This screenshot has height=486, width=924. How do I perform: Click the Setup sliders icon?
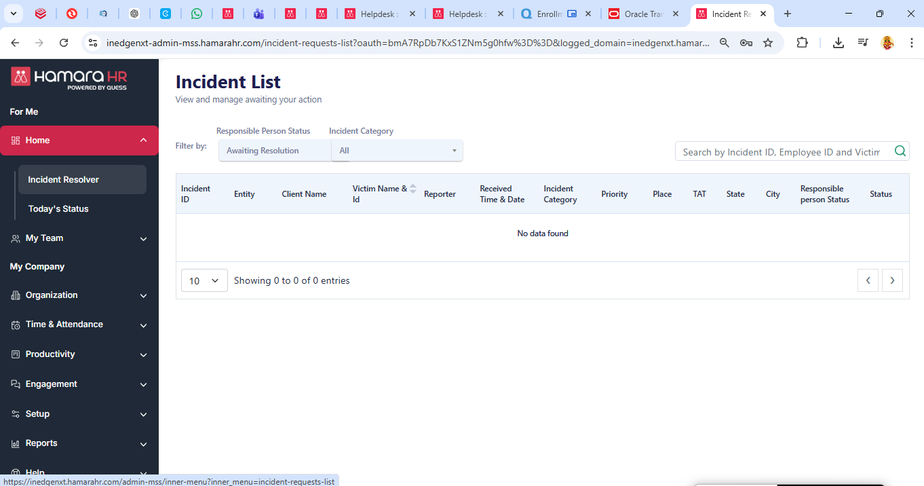16,414
